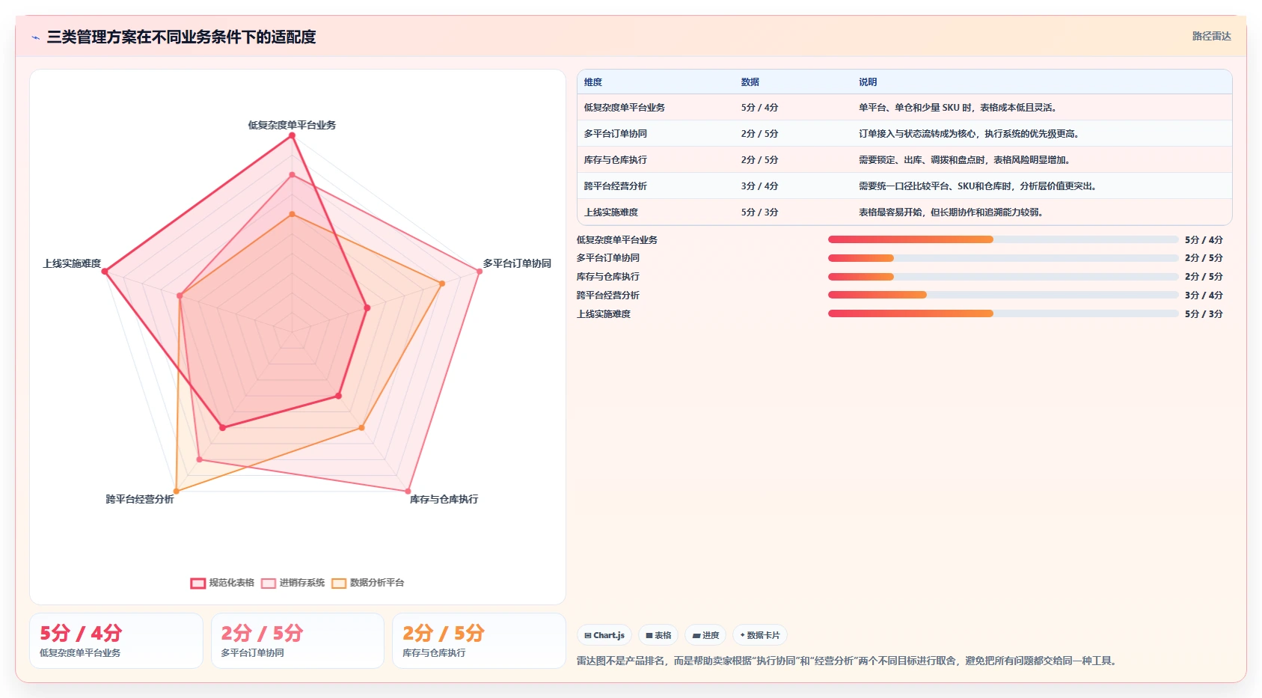The height and width of the screenshot is (698, 1262).
Task: Open the 库存与仓库执行 summary card
Action: click(479, 640)
